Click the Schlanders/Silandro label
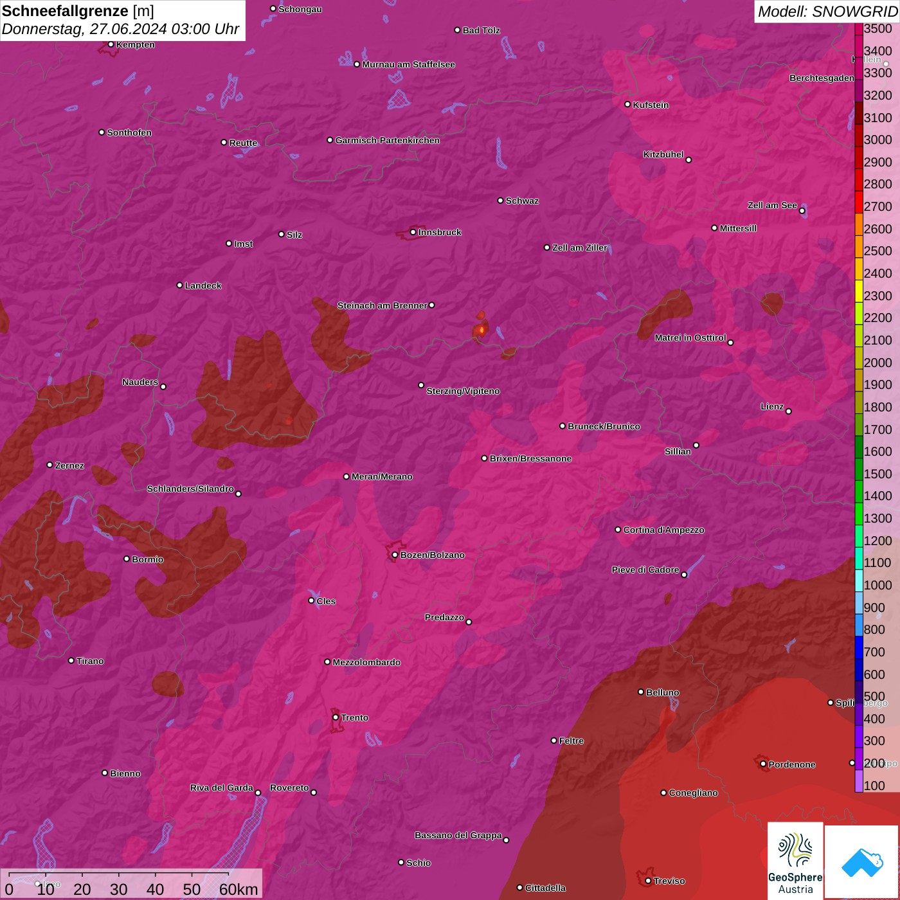 point(190,489)
